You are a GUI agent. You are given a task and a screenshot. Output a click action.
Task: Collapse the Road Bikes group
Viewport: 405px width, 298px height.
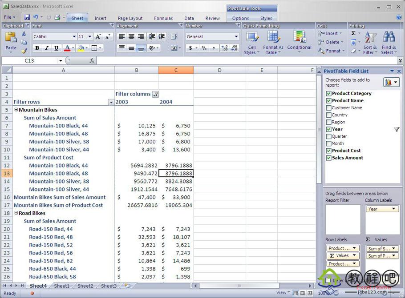coord(16,213)
